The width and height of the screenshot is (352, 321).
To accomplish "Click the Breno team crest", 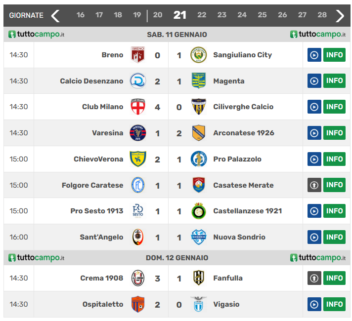I will click(x=137, y=55).
